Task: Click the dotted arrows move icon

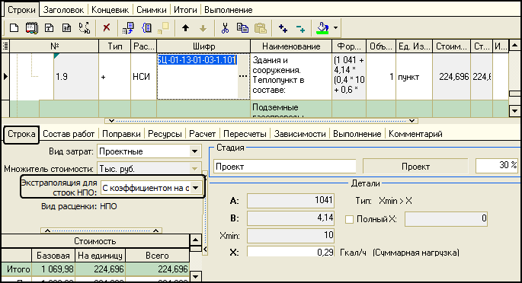Action: 85,28
